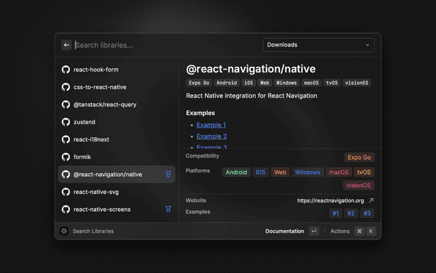
Task: Open the reactnavigation.org website URL
Action: click(330, 201)
